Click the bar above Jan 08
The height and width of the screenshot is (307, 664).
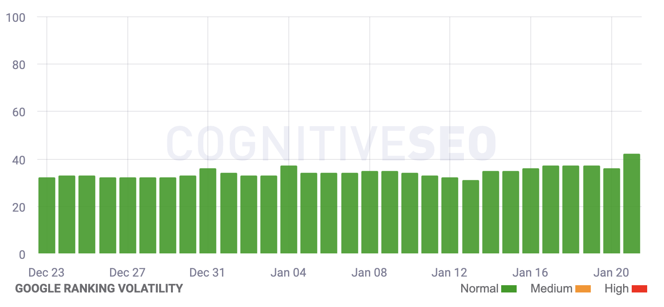click(370, 213)
